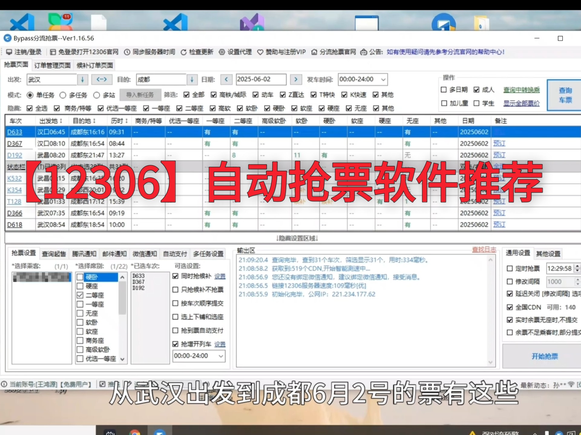Toggle the 全国CDN checkbox
This screenshot has height=435, width=581.
pos(510,307)
